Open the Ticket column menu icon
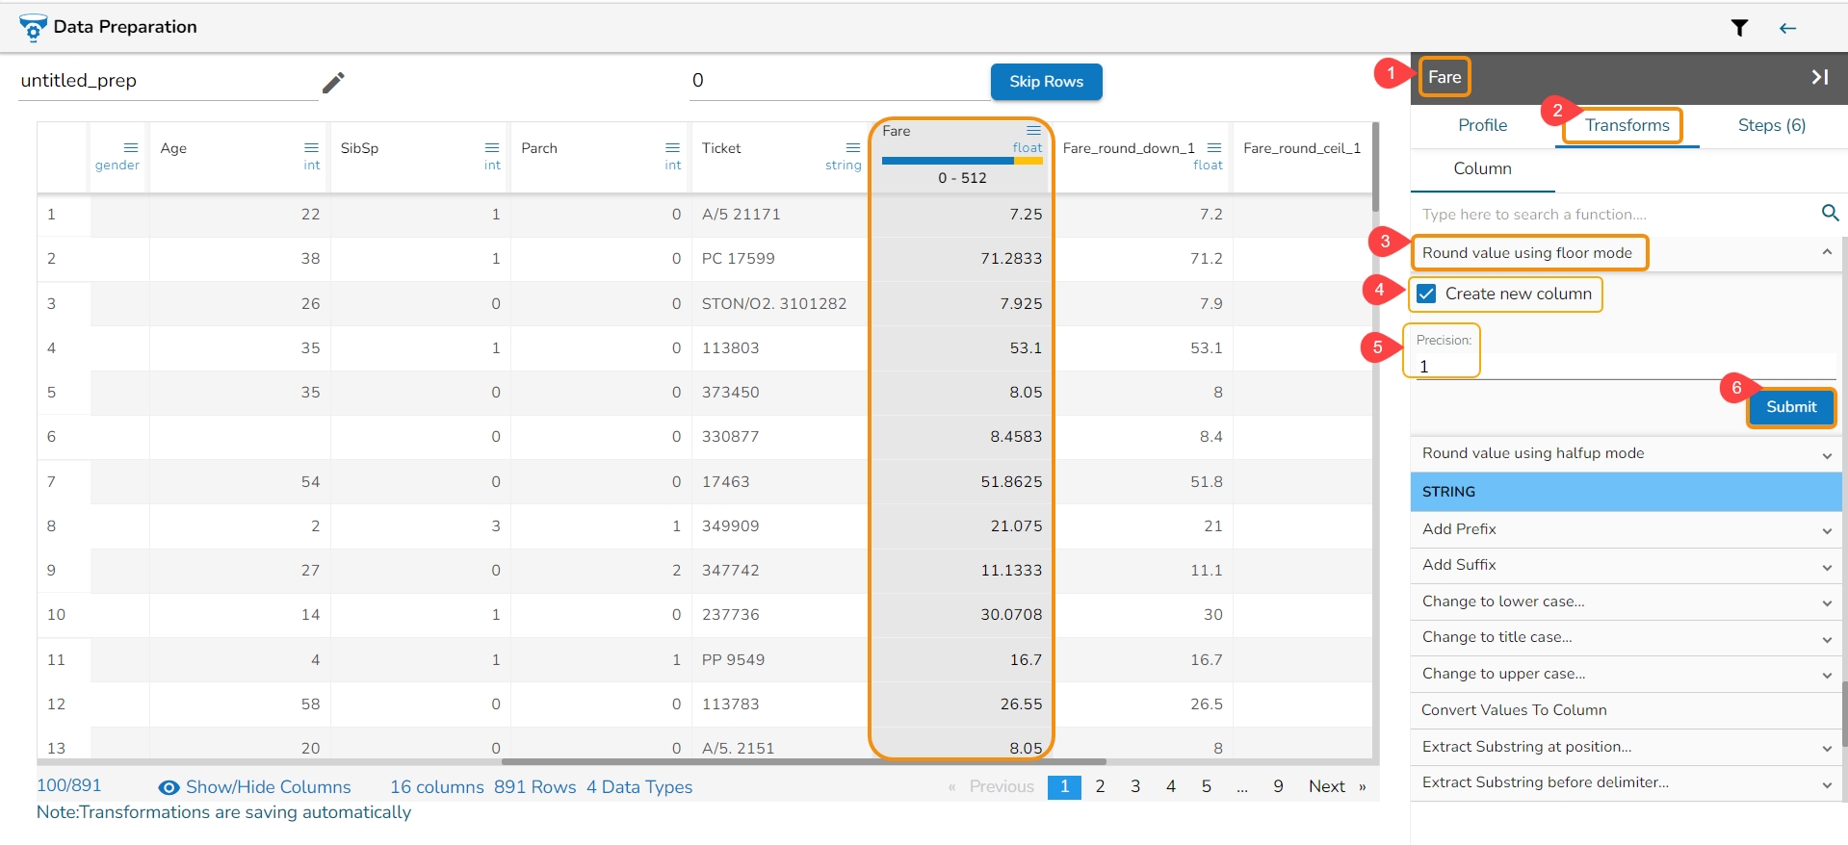 (x=852, y=148)
